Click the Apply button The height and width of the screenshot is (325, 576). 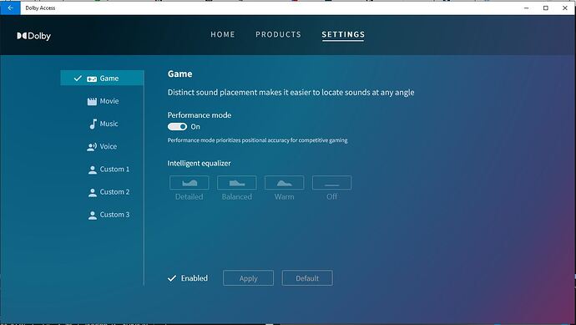point(248,278)
